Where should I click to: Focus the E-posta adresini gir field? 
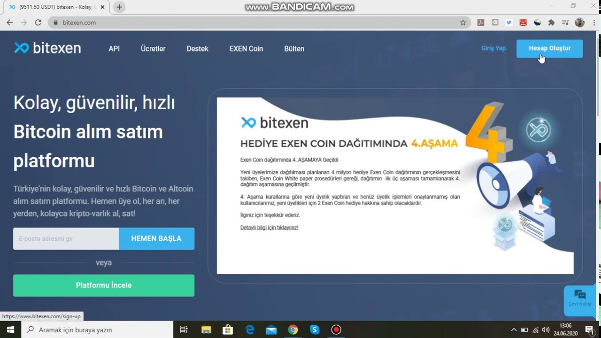tap(66, 238)
